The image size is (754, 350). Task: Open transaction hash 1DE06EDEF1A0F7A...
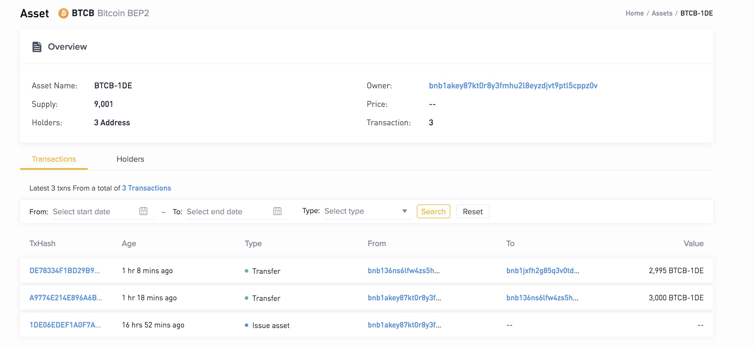point(65,325)
